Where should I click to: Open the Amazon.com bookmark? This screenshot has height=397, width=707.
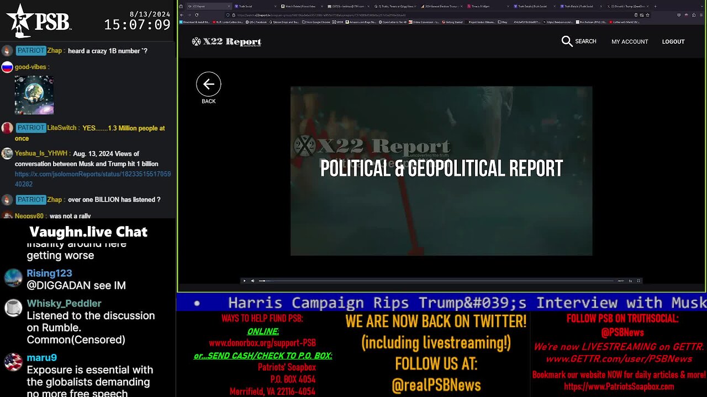click(x=360, y=22)
